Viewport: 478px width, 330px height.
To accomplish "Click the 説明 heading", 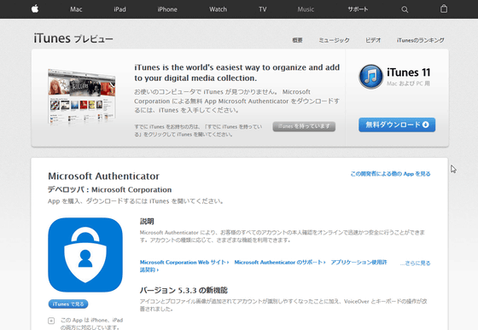I will 147,222.
